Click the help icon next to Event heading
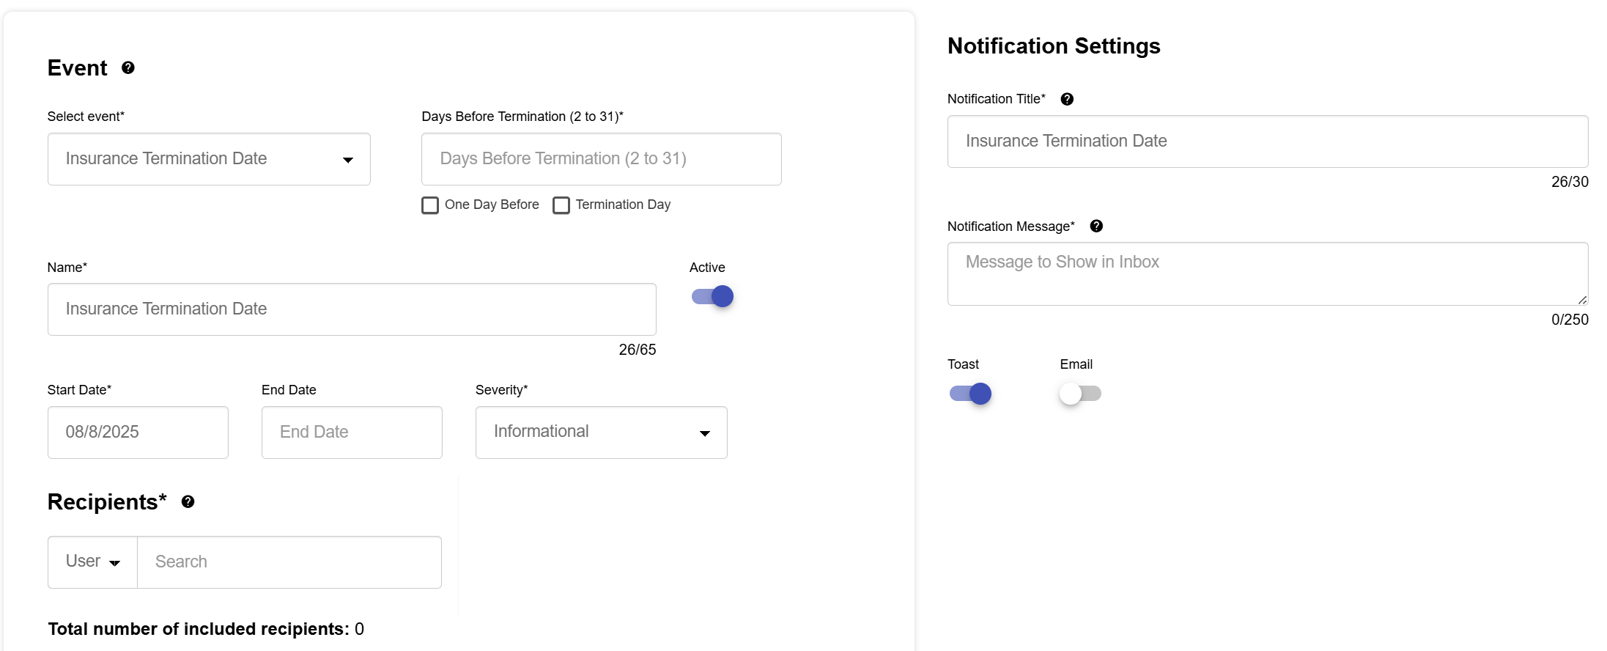The width and height of the screenshot is (1607, 651). point(128,68)
